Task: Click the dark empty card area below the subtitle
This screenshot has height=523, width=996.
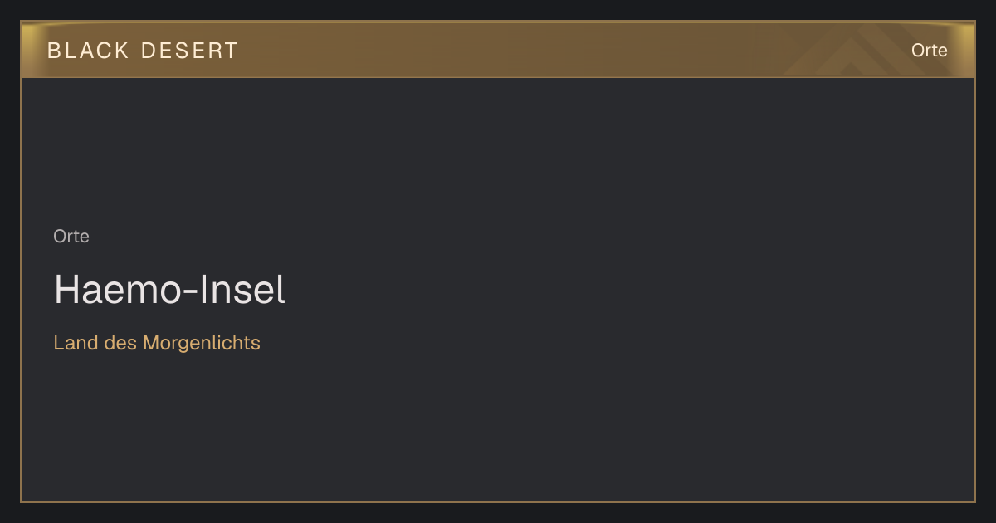Action: click(498, 428)
